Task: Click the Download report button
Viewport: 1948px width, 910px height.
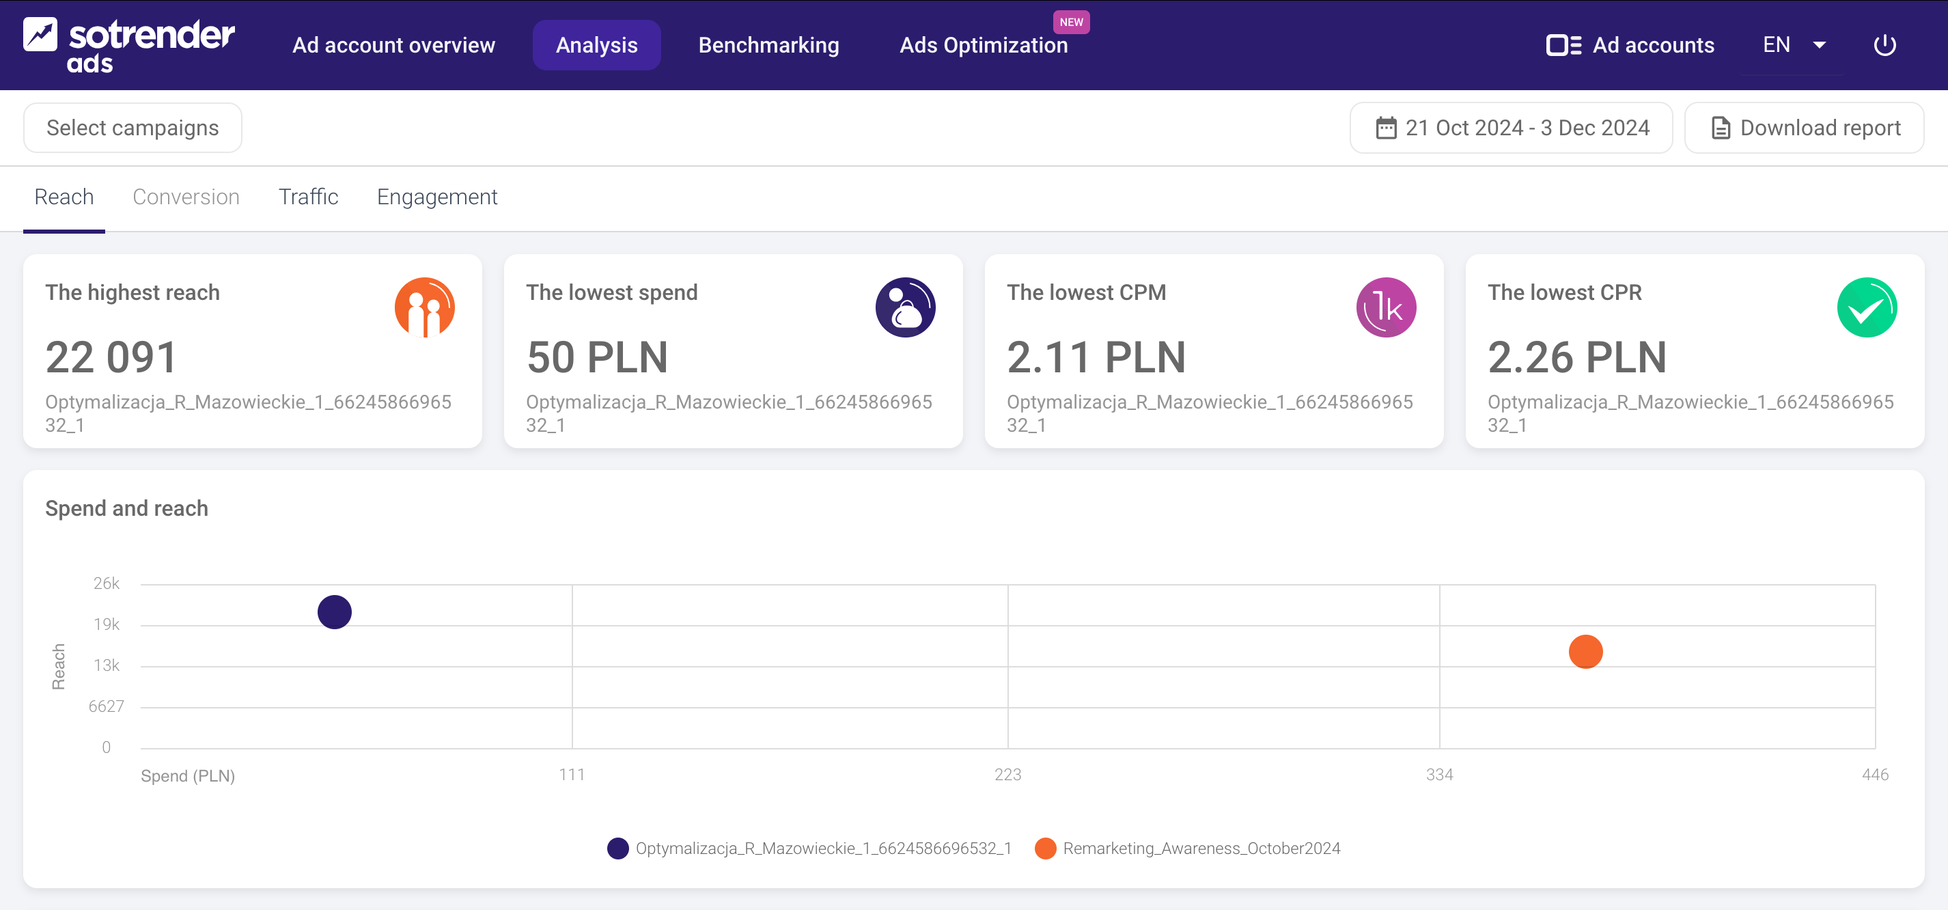Action: [x=1804, y=127]
